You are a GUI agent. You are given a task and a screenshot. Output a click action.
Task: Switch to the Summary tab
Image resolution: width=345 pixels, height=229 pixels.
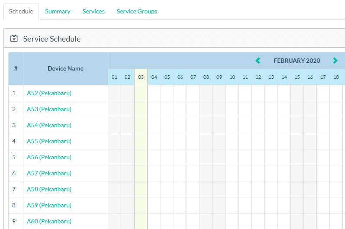click(x=58, y=11)
